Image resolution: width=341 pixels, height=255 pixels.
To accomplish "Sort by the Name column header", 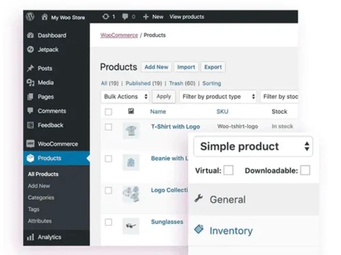I will pos(158,112).
